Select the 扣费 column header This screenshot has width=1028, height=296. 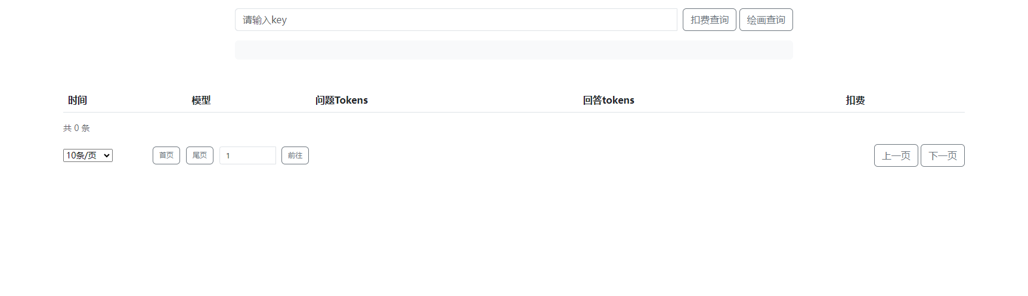coord(855,100)
